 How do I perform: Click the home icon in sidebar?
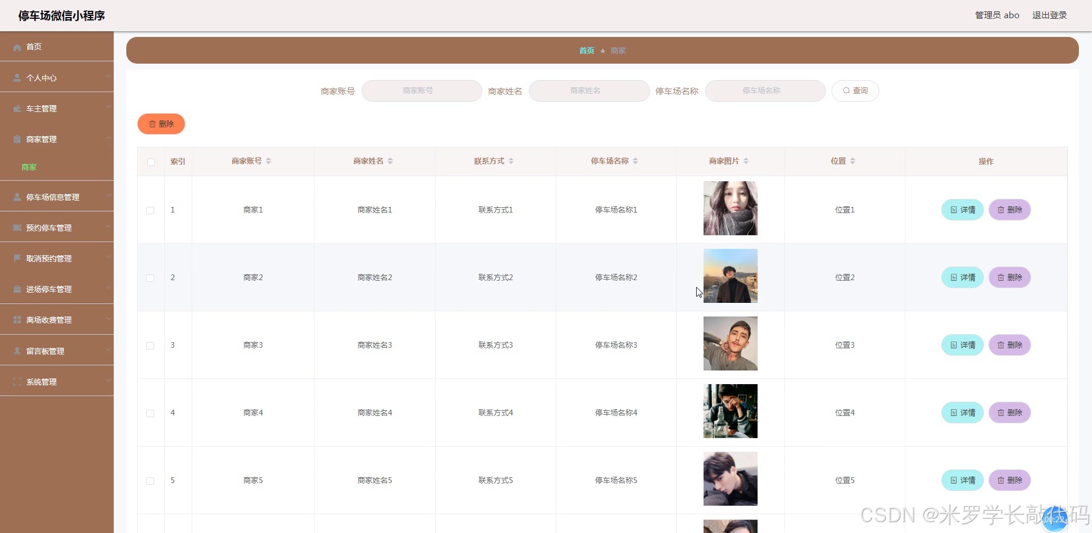click(x=17, y=47)
